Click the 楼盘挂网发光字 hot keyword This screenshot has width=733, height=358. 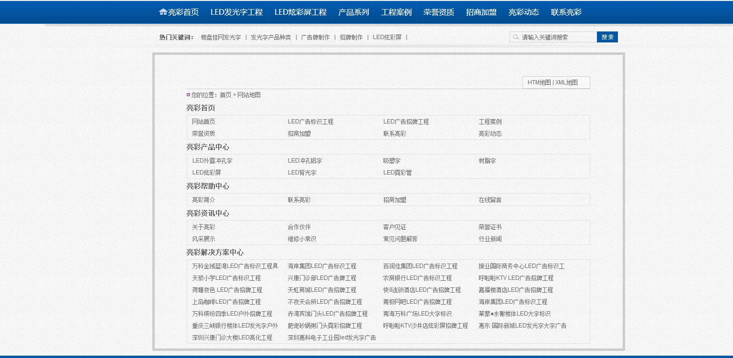click(x=221, y=37)
